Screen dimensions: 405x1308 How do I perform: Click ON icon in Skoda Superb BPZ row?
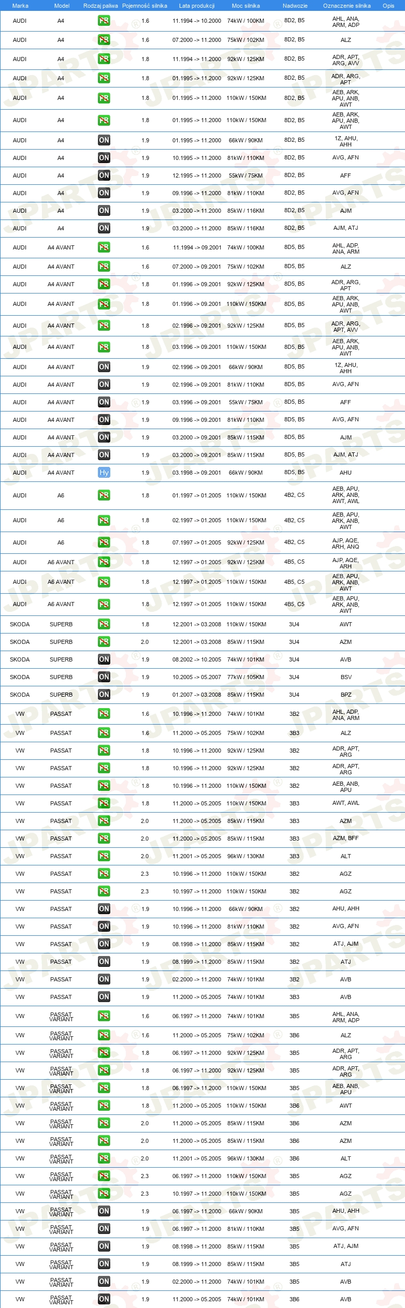coord(104,695)
